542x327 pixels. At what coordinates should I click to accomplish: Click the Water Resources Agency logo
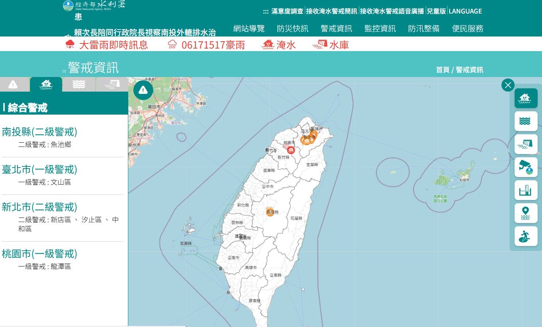94,5
